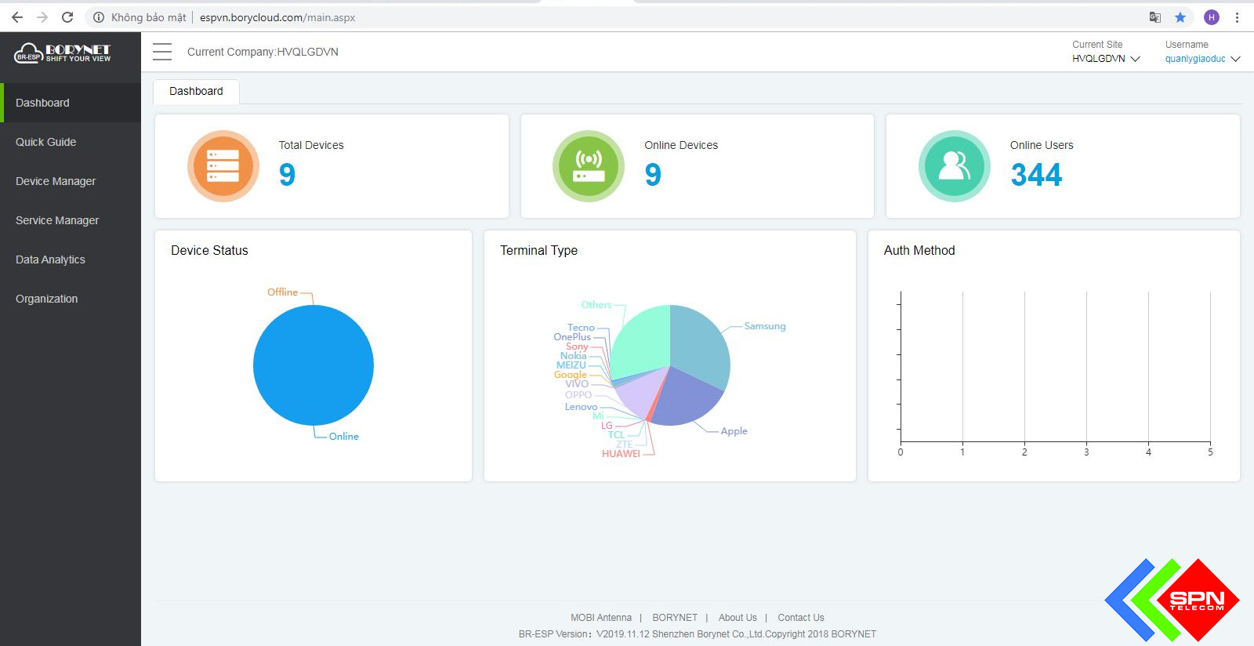Click the About Us footer link

pos(738,618)
